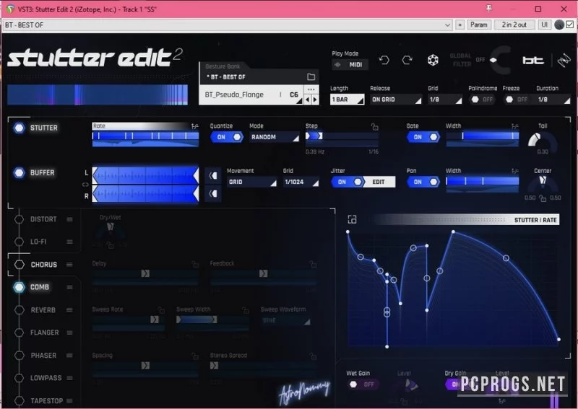
Task: Open Reverb module options menu
Action: pos(69,310)
